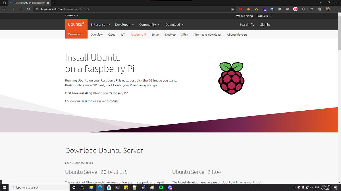Go back to the previous page

(x=5, y=9)
